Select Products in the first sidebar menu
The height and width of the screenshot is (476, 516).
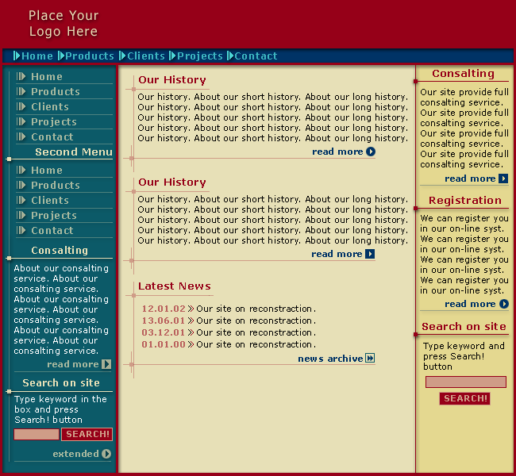coord(56,92)
